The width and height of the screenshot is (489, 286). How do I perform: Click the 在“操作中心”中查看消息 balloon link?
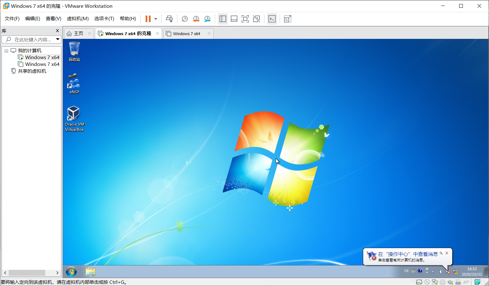(408, 254)
